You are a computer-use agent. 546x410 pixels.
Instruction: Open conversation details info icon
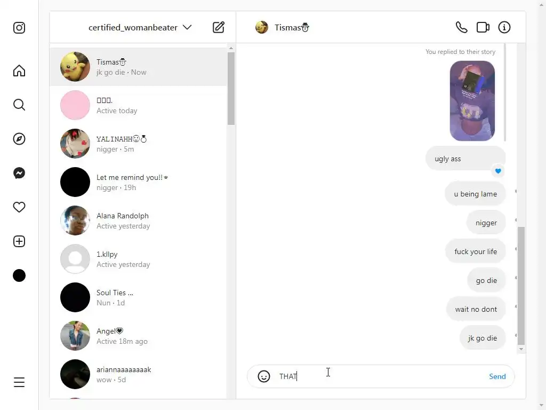(504, 27)
